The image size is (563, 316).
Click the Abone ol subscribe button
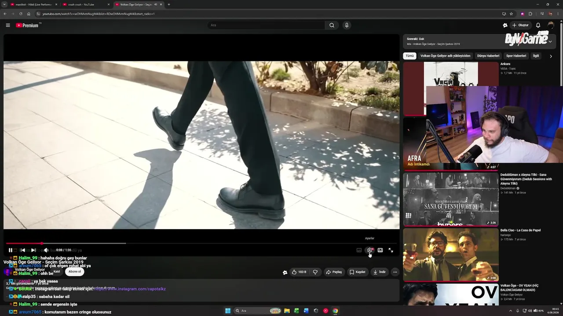(x=75, y=272)
